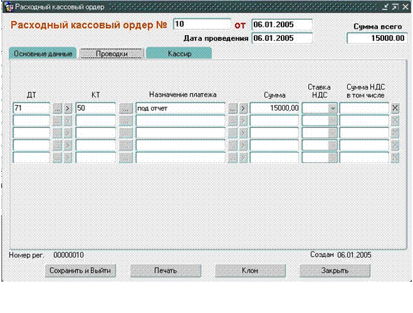Click the X delete button of the third row

(395, 133)
